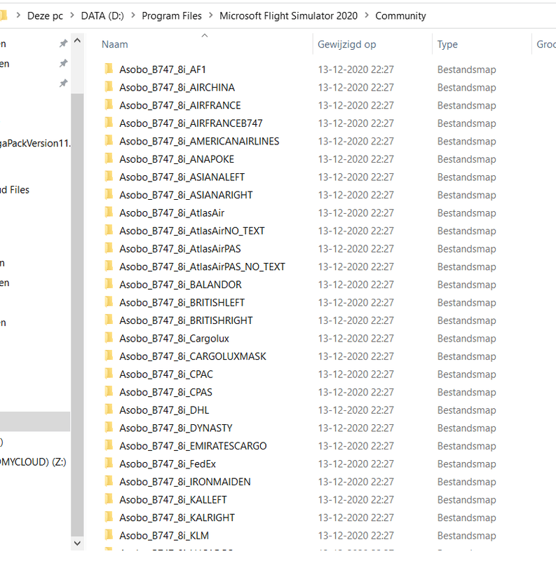Screen dimensions: 556x561
Task: Select the Asobo_B747_8i_AF1 folder name
Action: point(163,69)
